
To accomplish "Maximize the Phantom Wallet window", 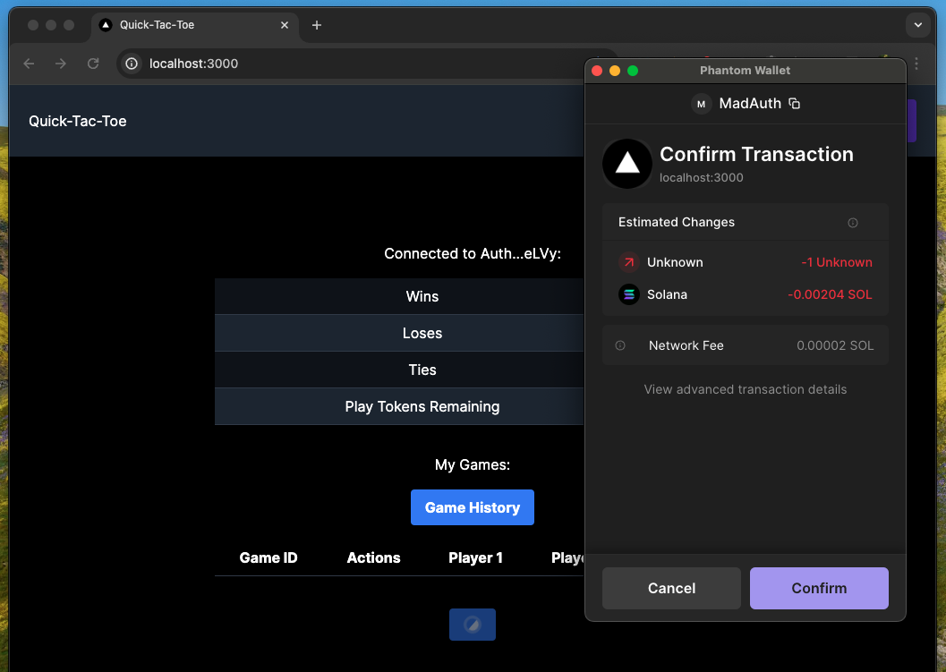I will 633,71.
